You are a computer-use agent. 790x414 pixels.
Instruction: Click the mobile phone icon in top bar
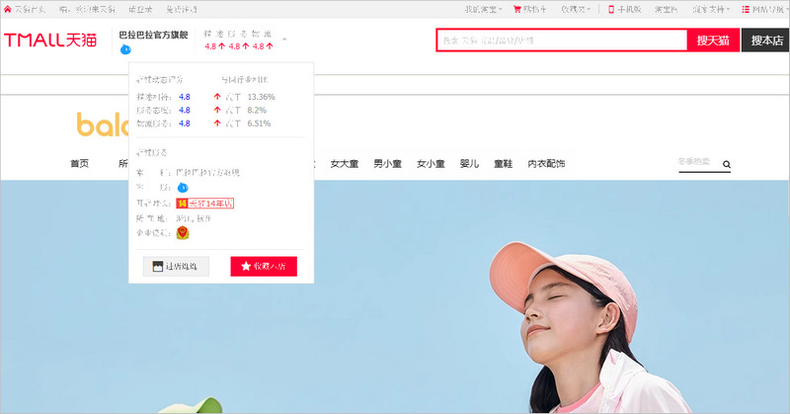click(x=611, y=9)
